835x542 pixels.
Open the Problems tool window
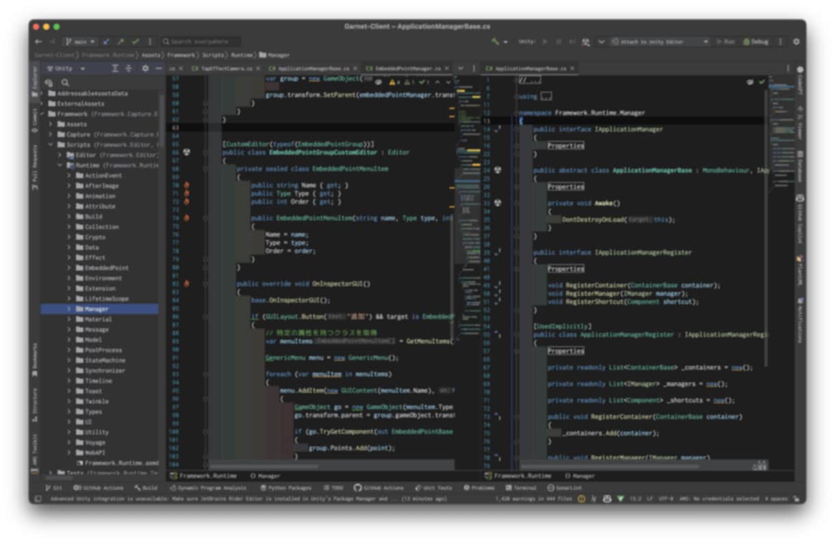coord(479,488)
